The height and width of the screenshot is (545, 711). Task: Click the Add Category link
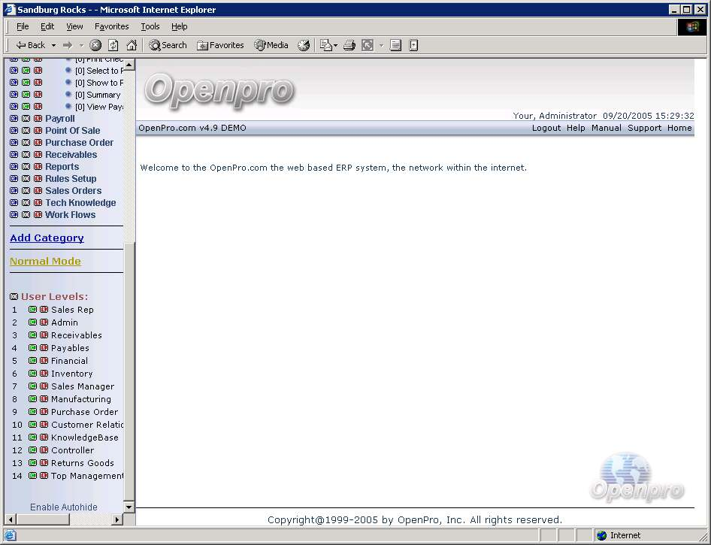47,238
